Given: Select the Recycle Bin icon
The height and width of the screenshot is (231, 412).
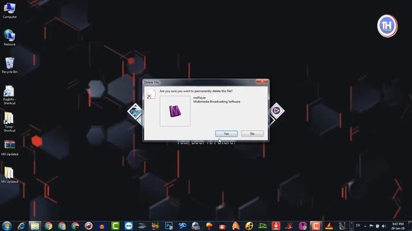Looking at the screenshot, I should pos(10,65).
